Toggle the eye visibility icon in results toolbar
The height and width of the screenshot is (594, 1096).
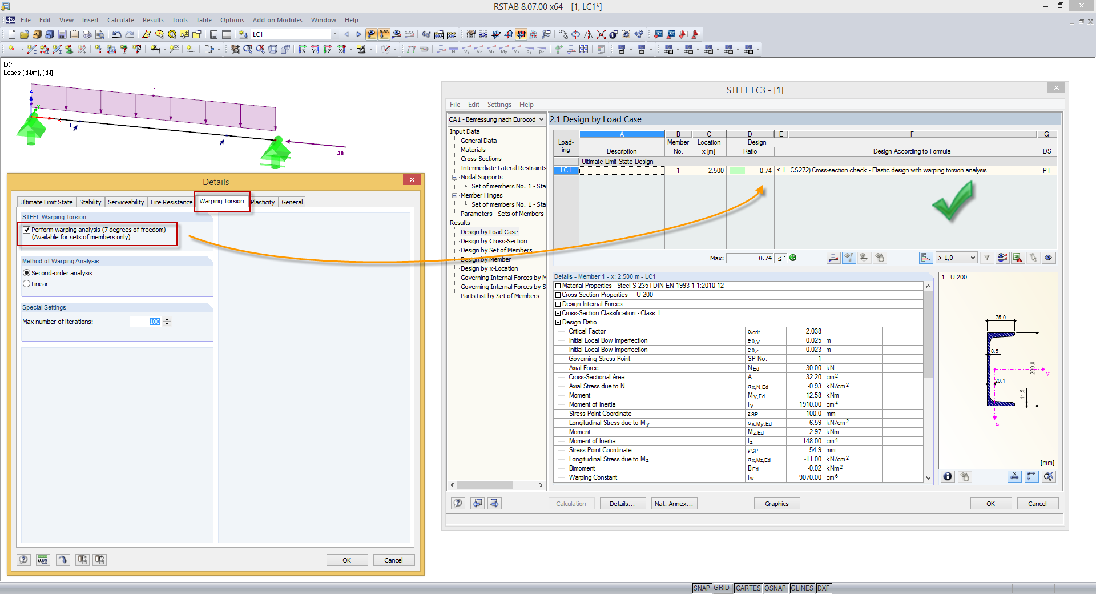(x=1049, y=258)
